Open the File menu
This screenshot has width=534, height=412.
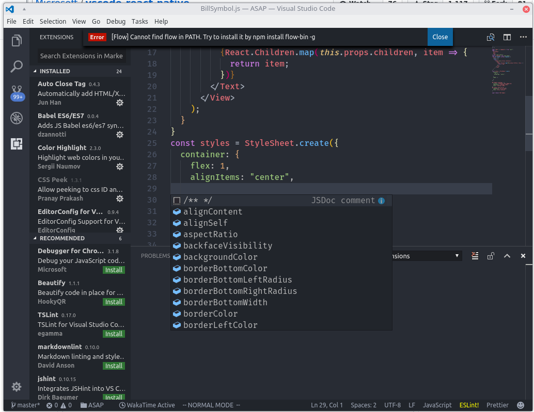click(11, 22)
